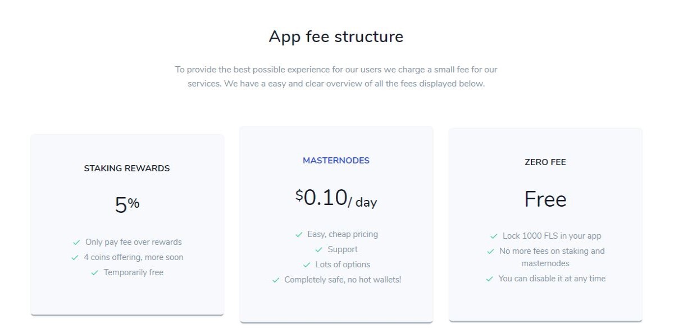The height and width of the screenshot is (328, 674).
Task: Click checkmark next to Lots of options
Action: 307,265
